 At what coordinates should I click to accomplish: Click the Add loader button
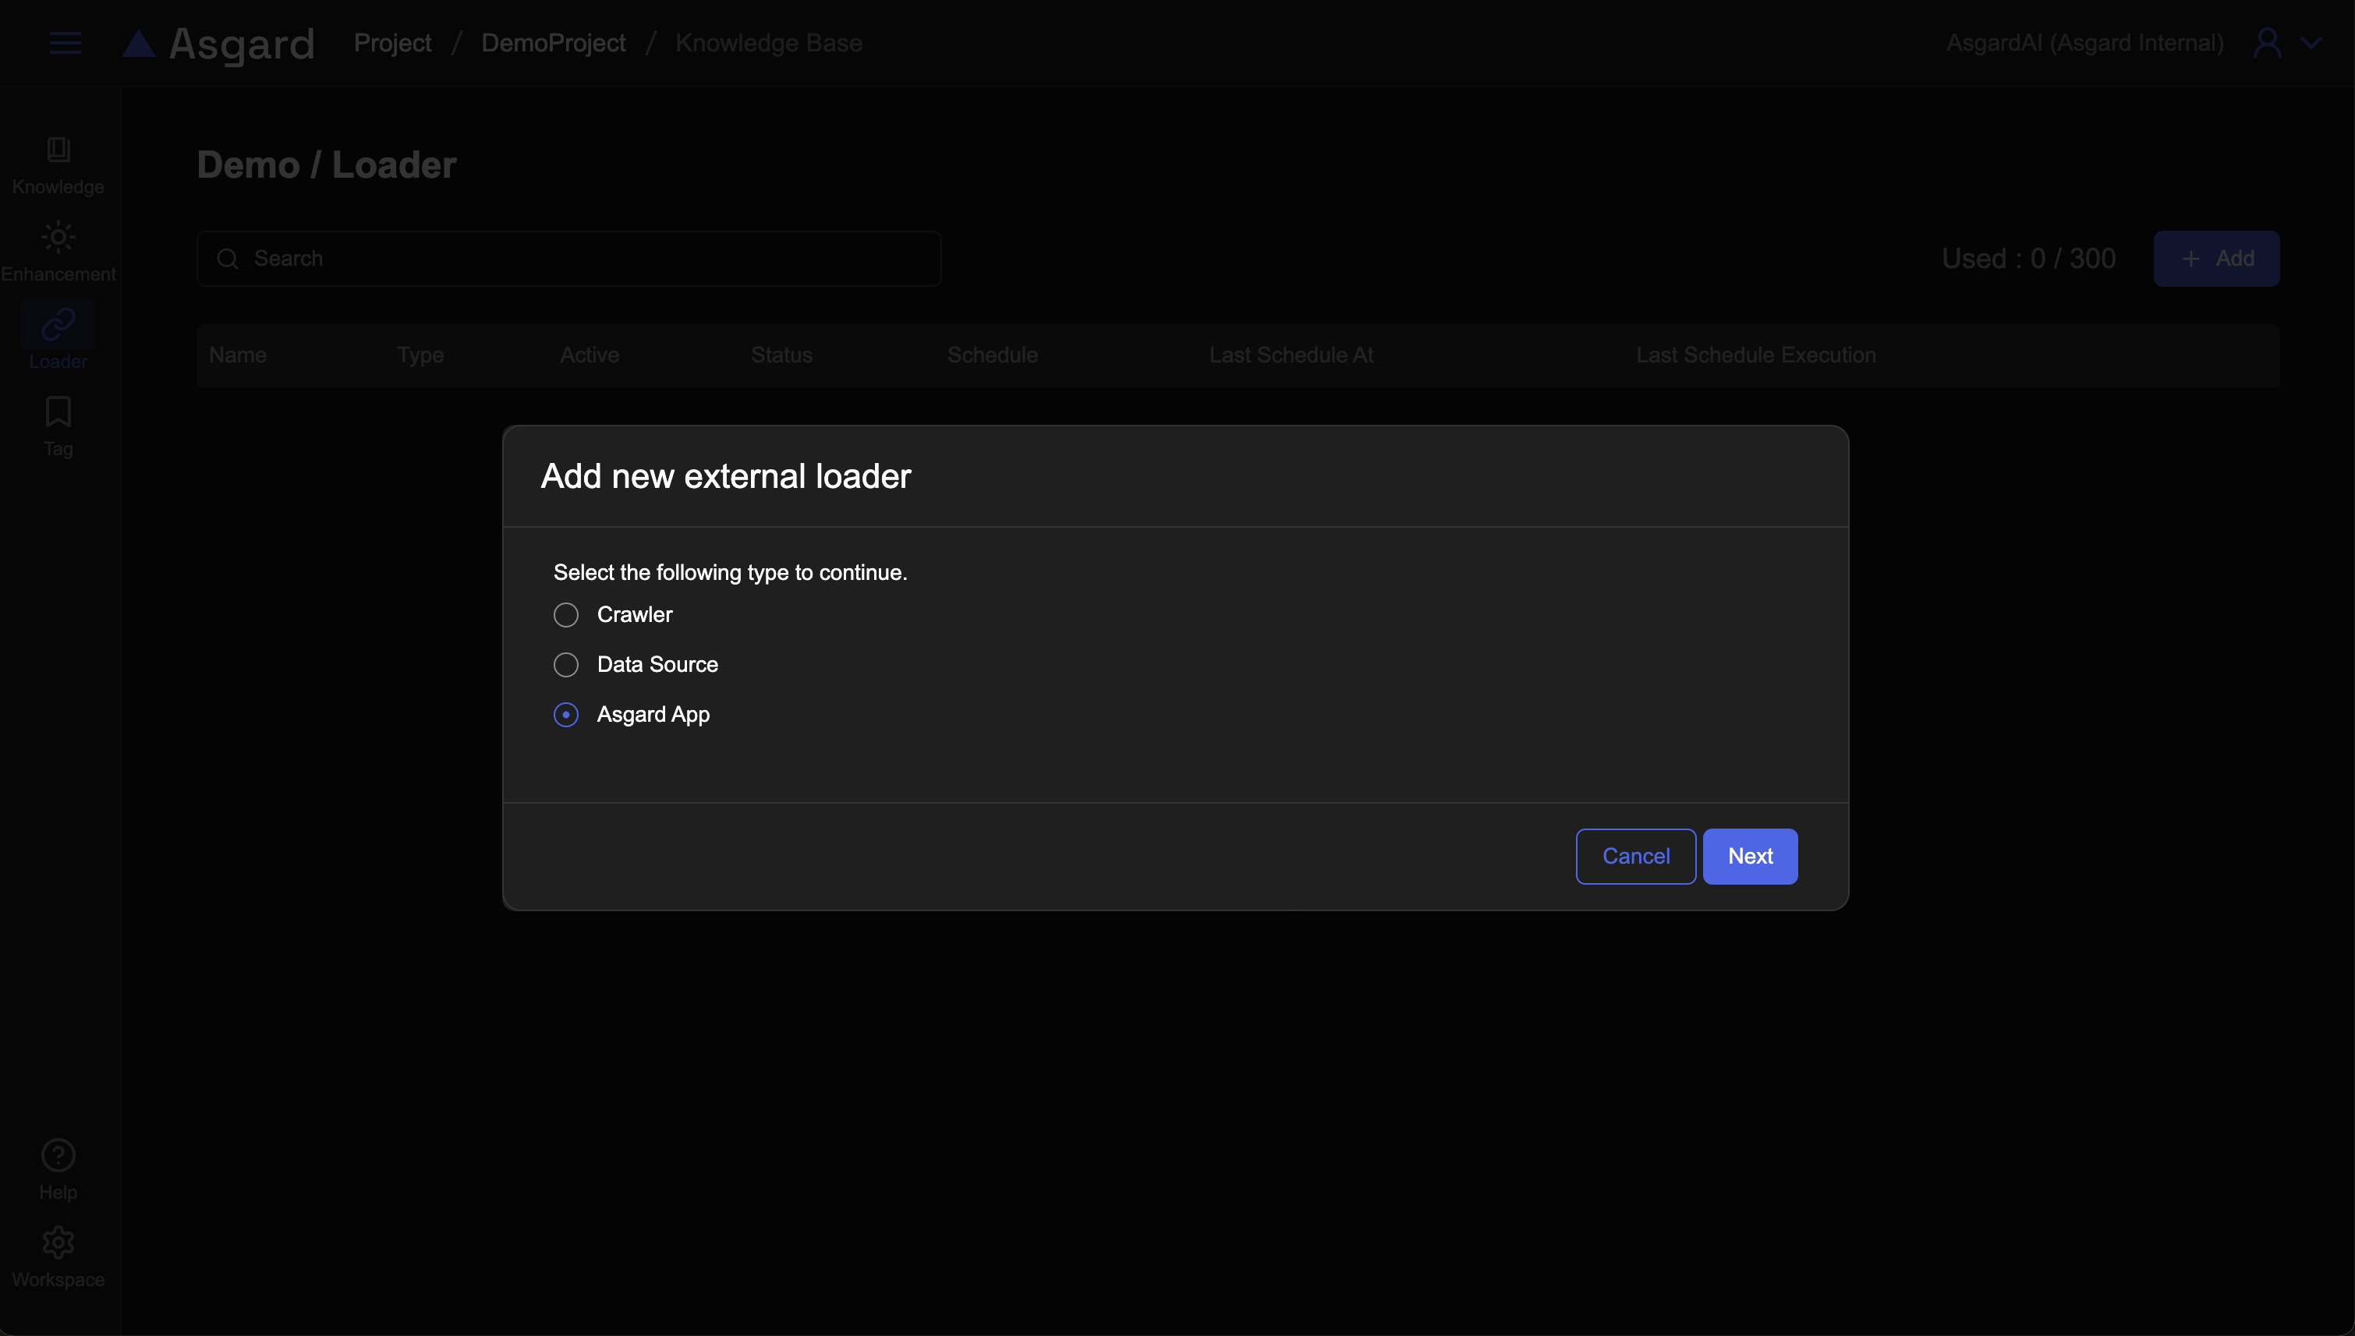[x=2216, y=259]
